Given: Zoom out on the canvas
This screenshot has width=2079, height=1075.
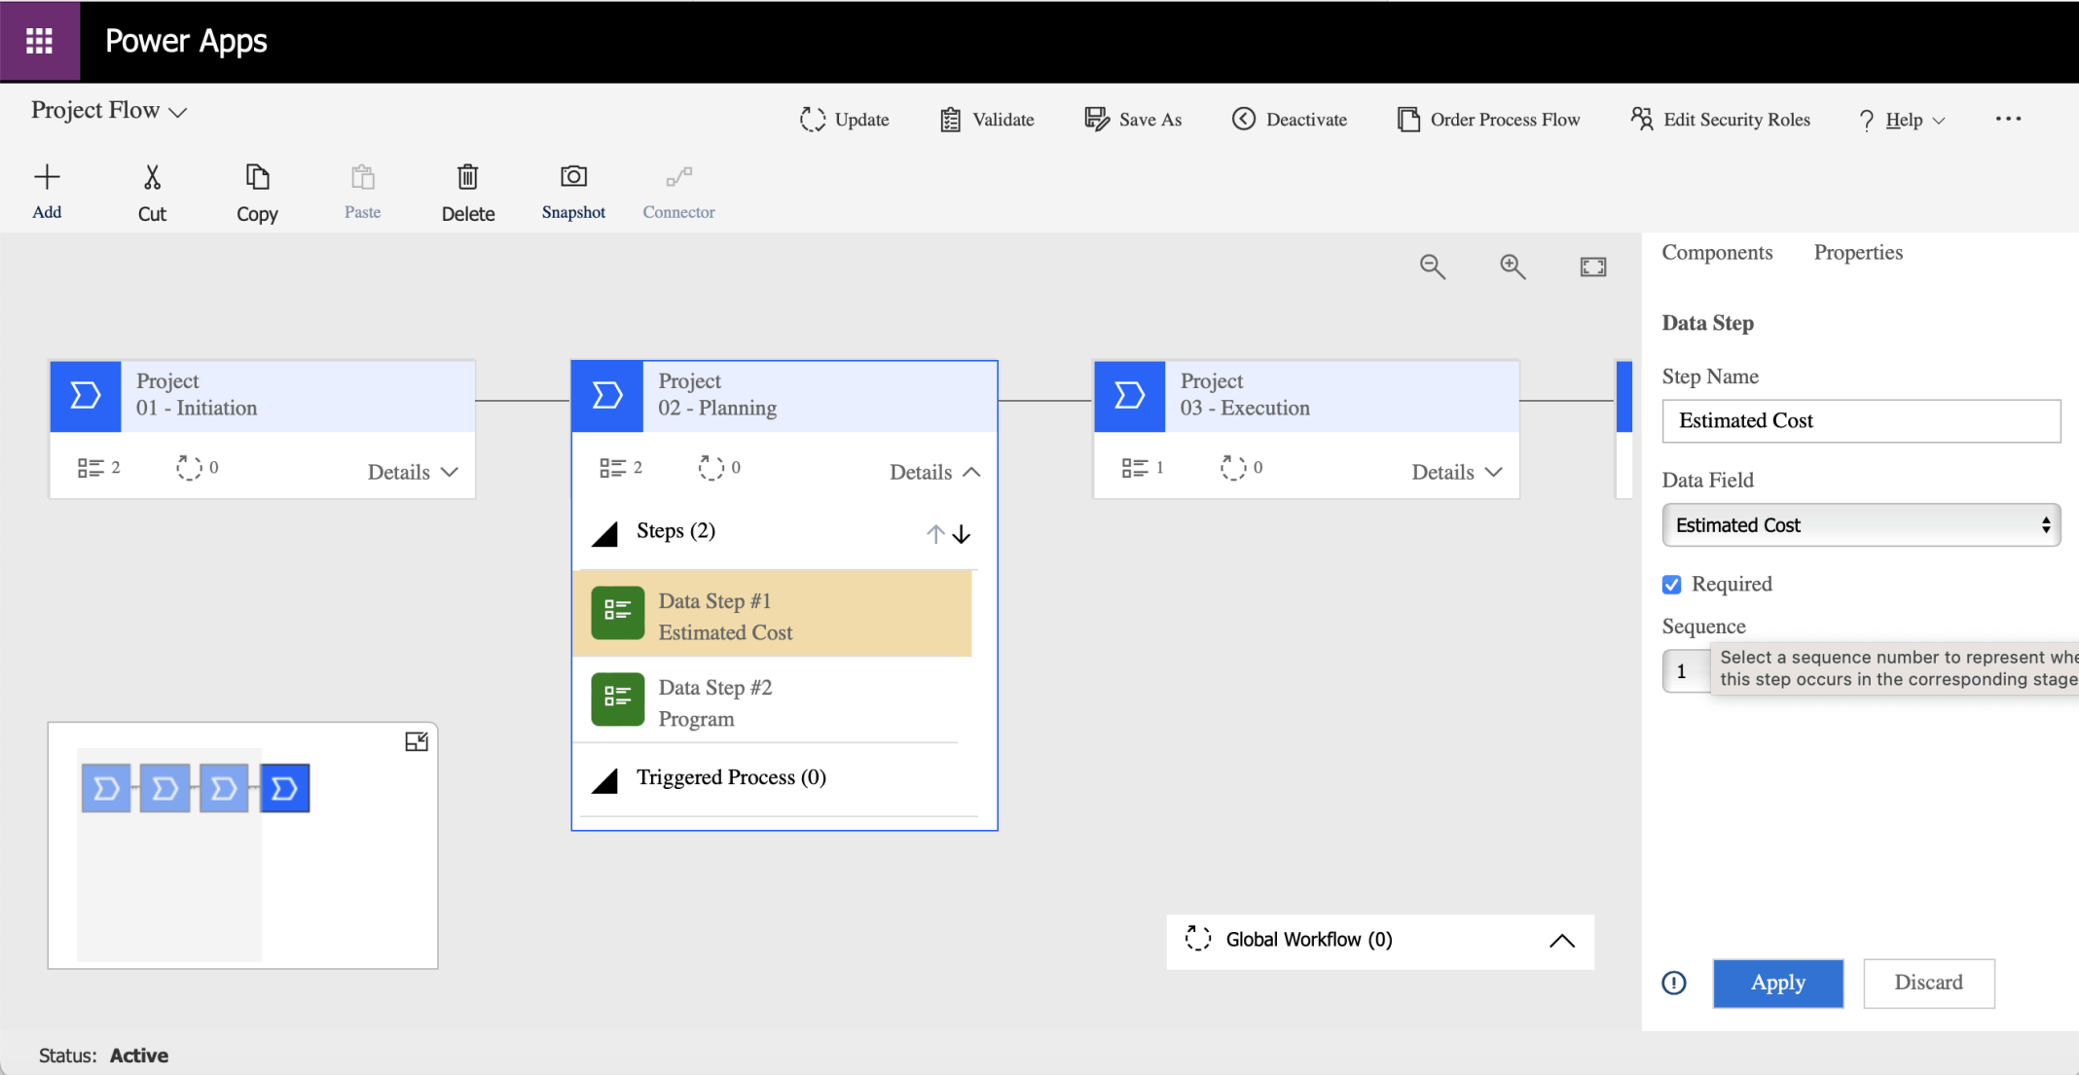Looking at the screenshot, I should (1432, 267).
